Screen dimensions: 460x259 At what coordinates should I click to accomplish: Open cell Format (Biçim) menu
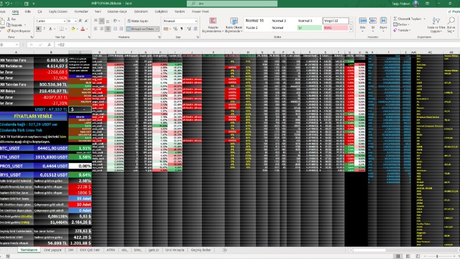point(383,23)
